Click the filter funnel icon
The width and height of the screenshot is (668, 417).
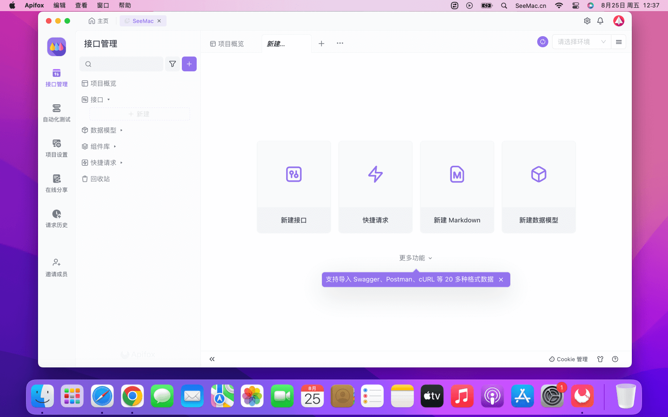click(173, 64)
